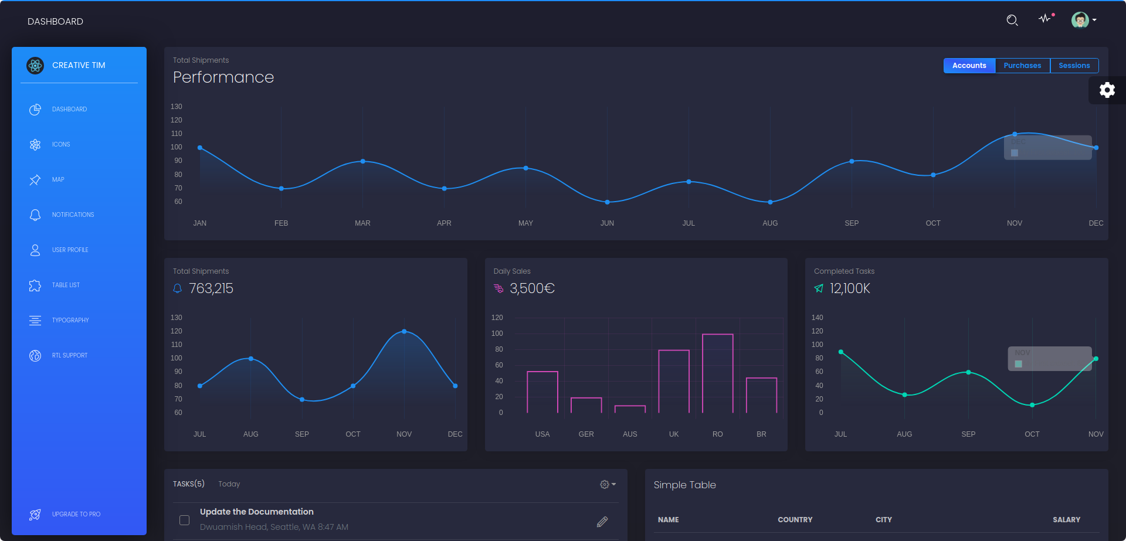Click the User Profile person icon in the sidebar
Screen dimensions: 1126x541
tap(35, 250)
